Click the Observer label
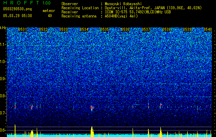 (x=70, y=4)
